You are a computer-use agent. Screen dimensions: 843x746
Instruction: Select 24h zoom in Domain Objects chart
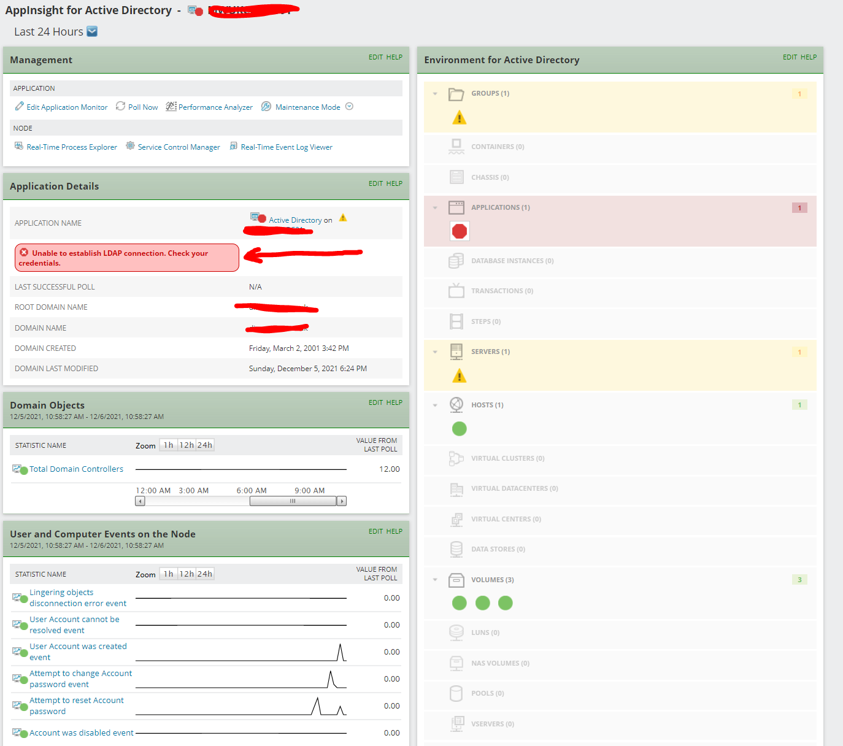[x=205, y=445]
